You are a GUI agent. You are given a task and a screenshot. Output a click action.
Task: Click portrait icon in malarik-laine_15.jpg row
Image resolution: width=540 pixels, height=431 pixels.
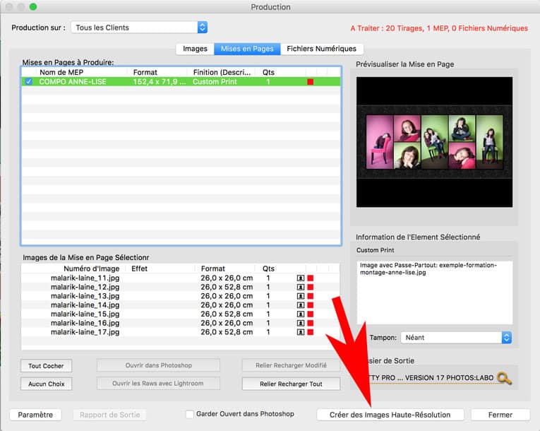pos(301,314)
